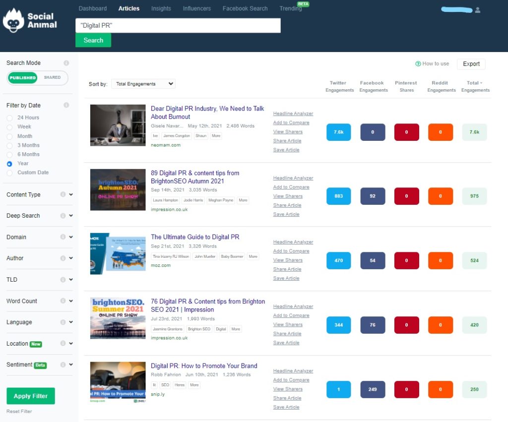
Task: Click the moz.com domain link
Action: tap(161, 265)
